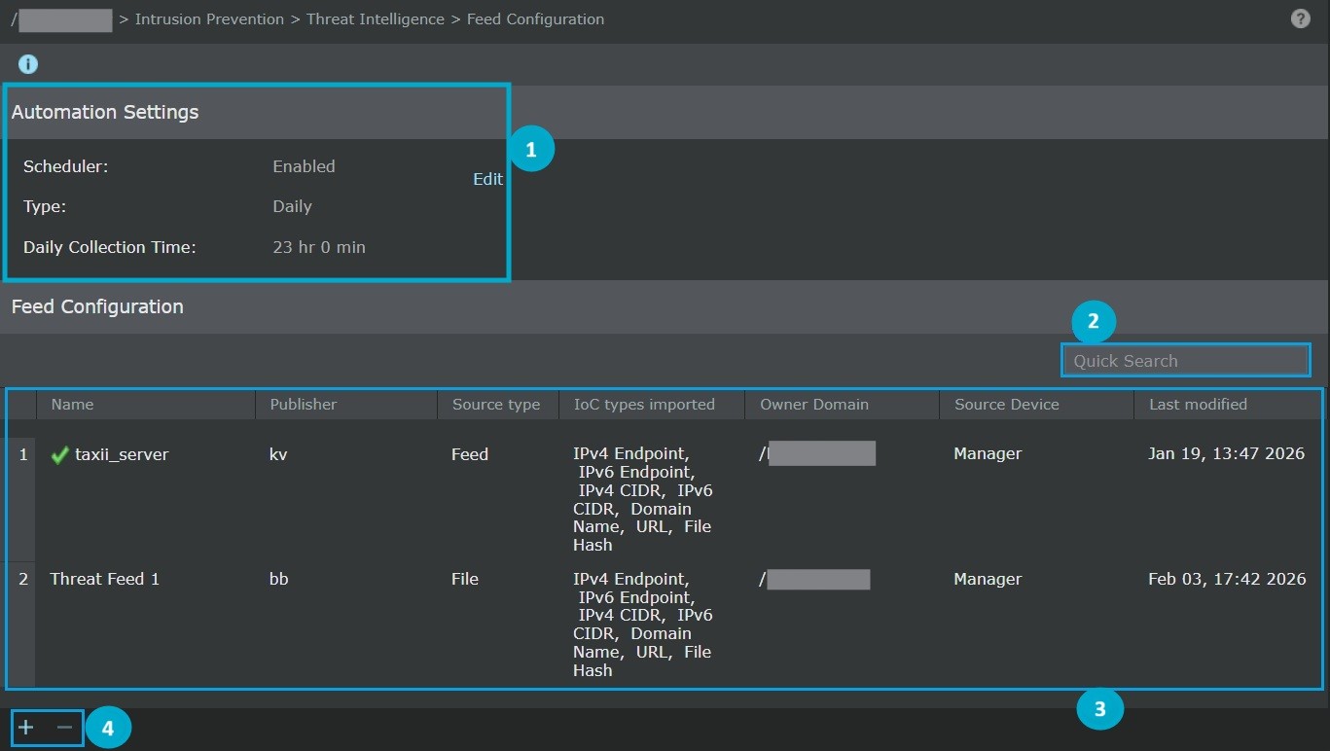
Task: Sort by the Name column header
Action: coord(72,404)
